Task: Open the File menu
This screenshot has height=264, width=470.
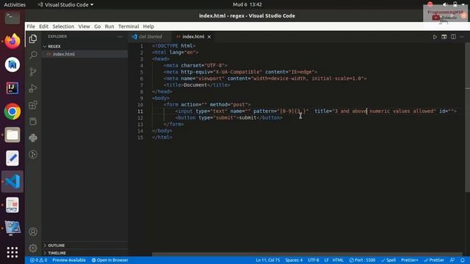Action: pos(31,26)
